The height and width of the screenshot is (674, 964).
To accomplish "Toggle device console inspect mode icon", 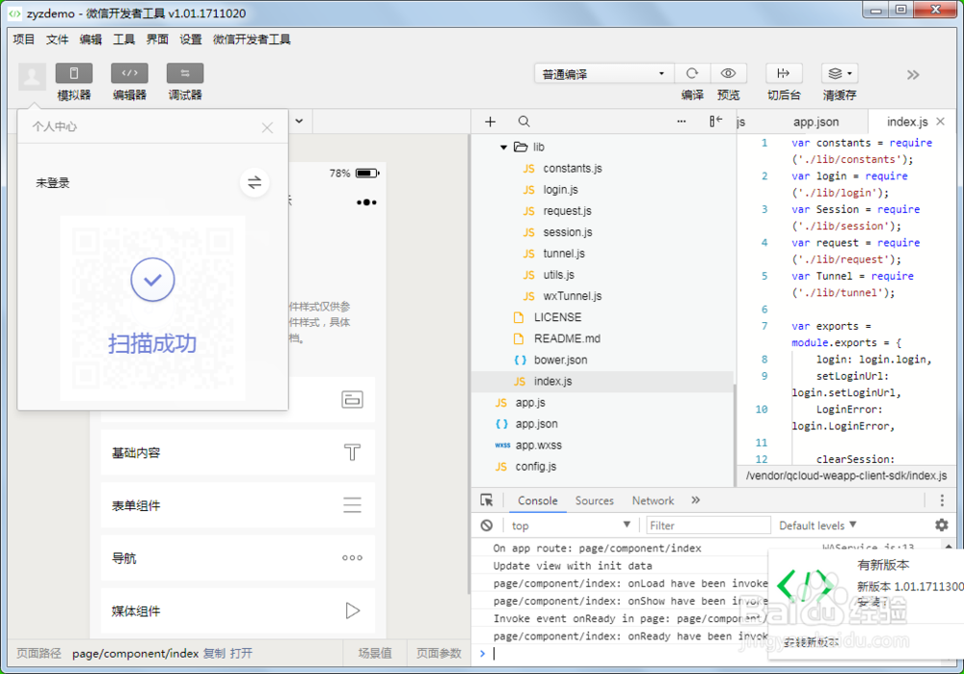I will (x=487, y=499).
